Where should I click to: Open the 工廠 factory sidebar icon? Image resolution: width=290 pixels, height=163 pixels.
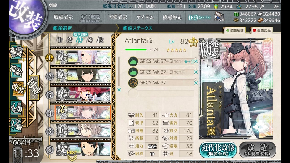(x=17, y=125)
